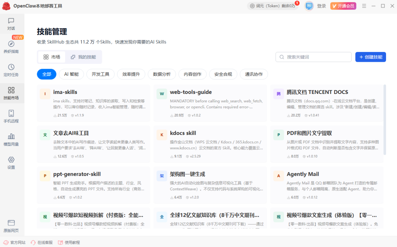Image resolution: width=397 pixels, height=247 pixels.
Task: Click 登录 to sign in
Action: pyautogui.click(x=322, y=6)
